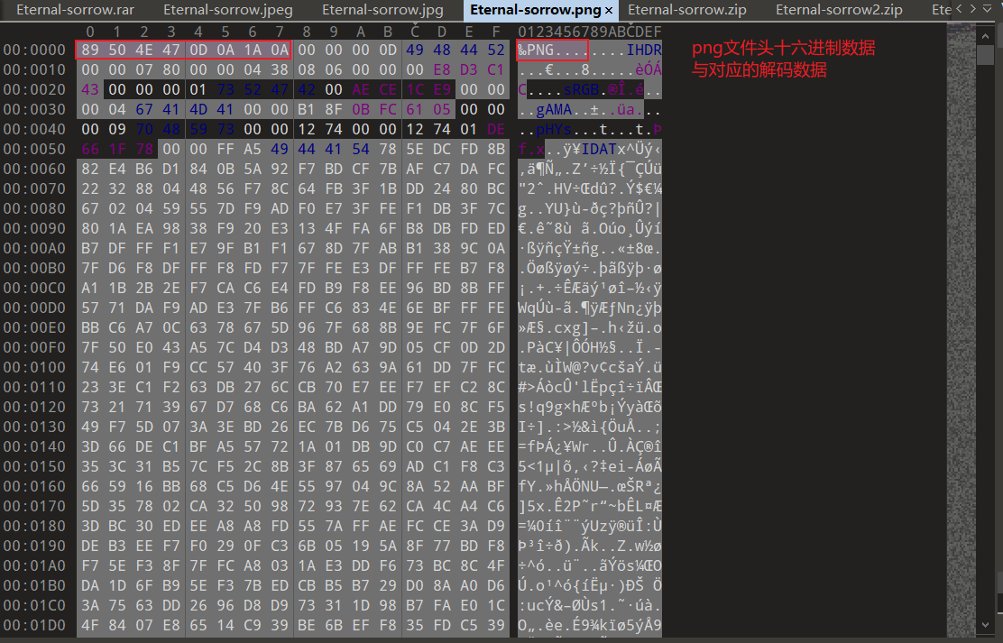Screen dimensions: 1003x643
Task: Click decoded text IDAT
Action: [x=599, y=149]
